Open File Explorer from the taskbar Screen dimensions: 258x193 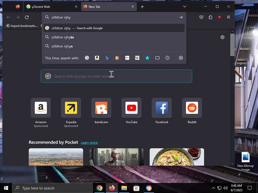124,188
